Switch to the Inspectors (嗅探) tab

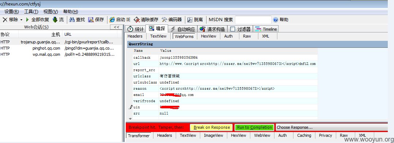coord(157,28)
